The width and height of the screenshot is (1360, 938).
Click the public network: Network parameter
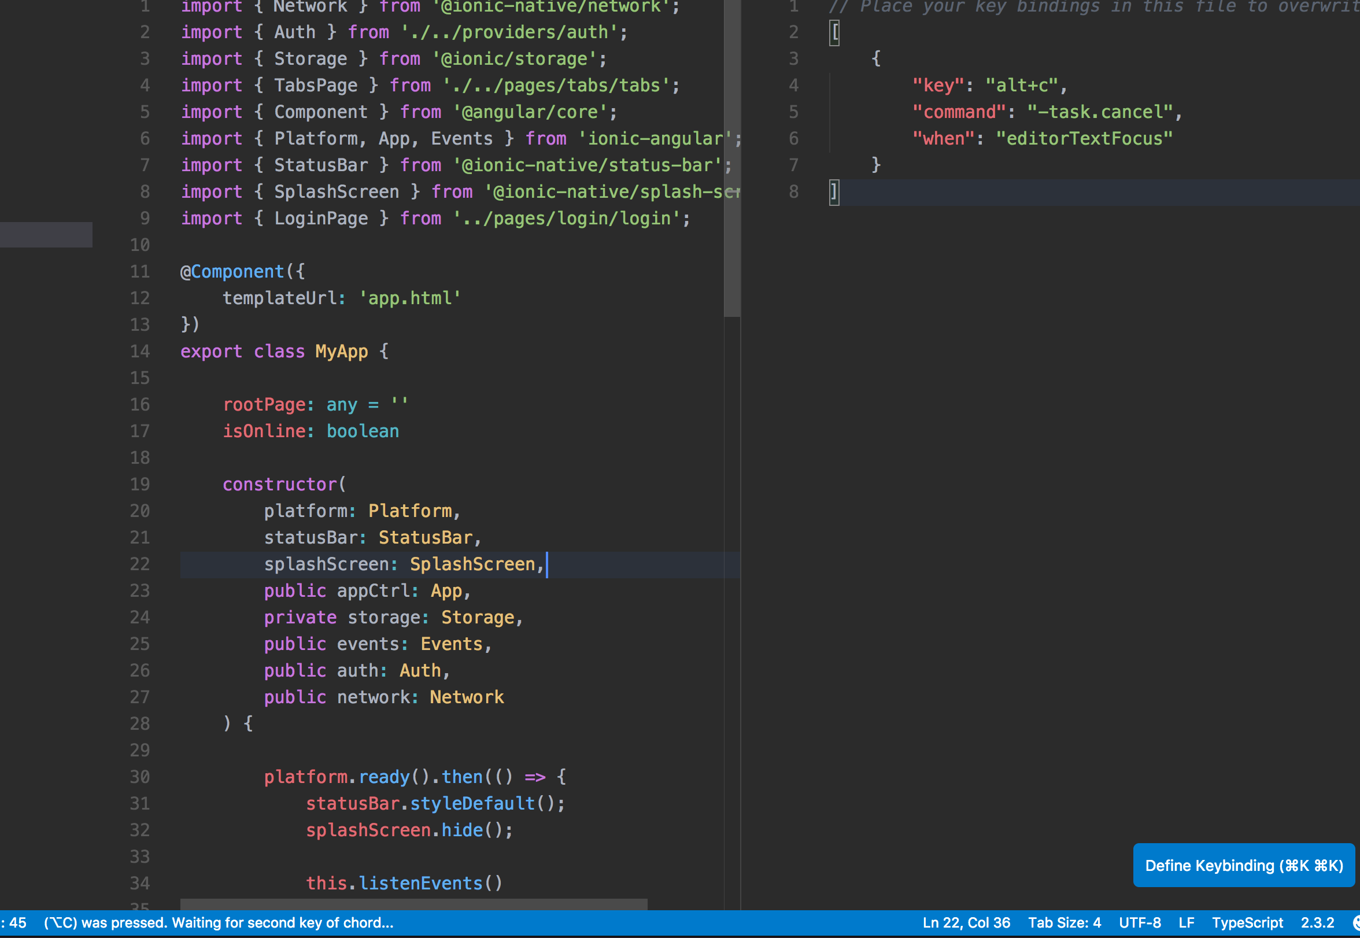click(x=383, y=697)
